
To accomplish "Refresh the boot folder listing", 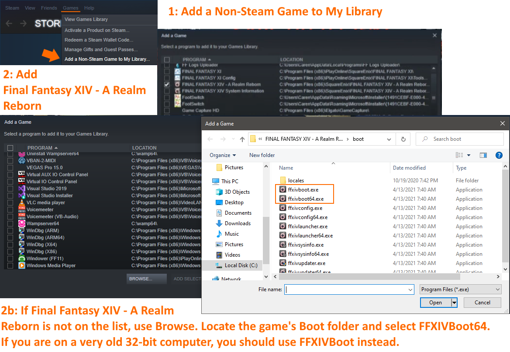I will 403,139.
